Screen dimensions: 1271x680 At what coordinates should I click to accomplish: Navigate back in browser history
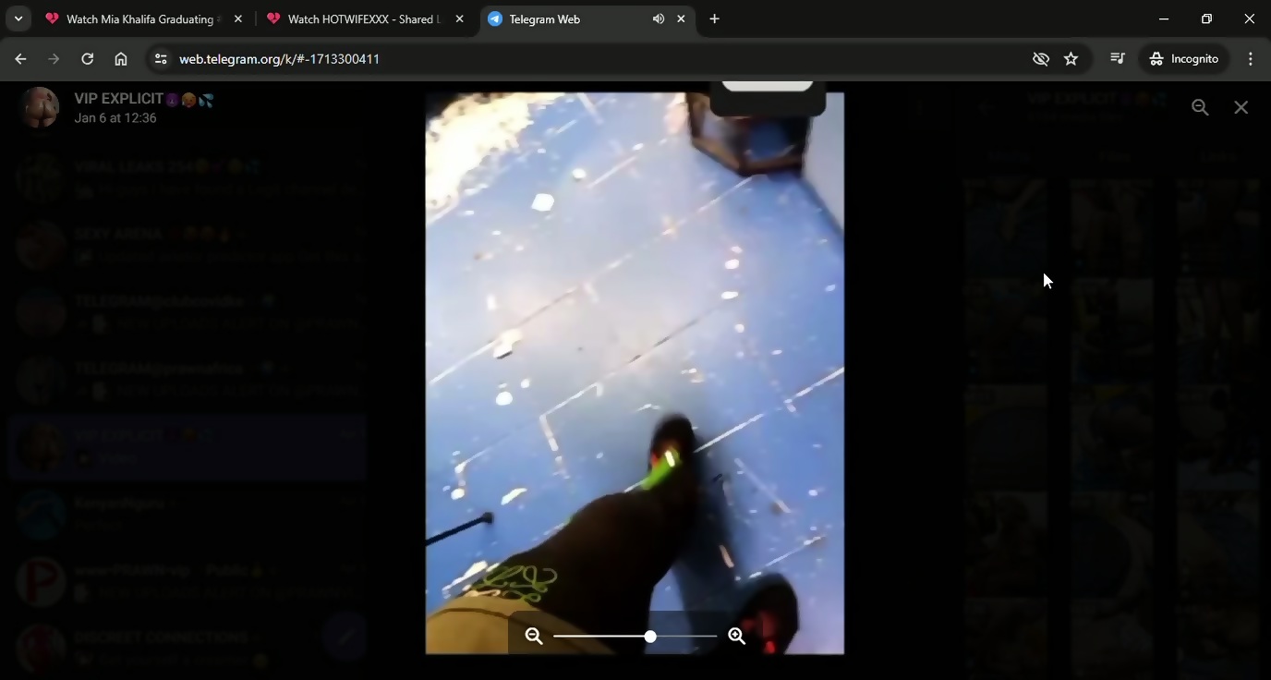coord(20,58)
